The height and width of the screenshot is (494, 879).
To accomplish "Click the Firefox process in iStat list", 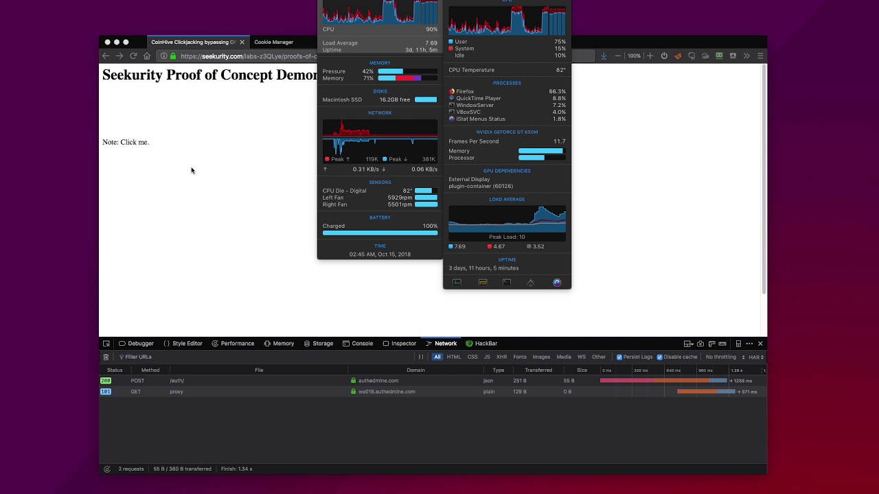I will pyautogui.click(x=507, y=91).
